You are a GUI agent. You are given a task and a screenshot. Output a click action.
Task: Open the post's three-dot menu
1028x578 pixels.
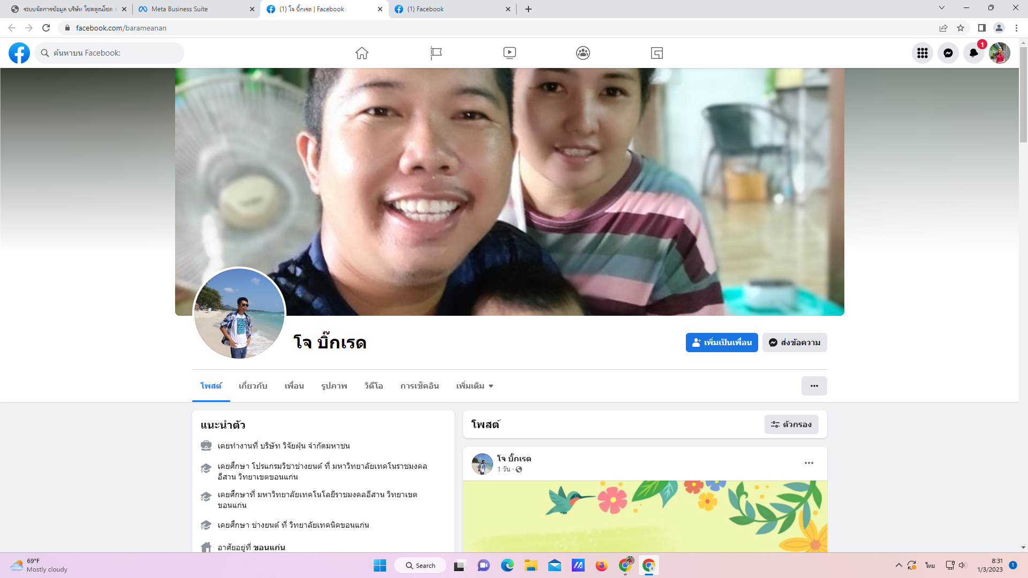coord(808,463)
